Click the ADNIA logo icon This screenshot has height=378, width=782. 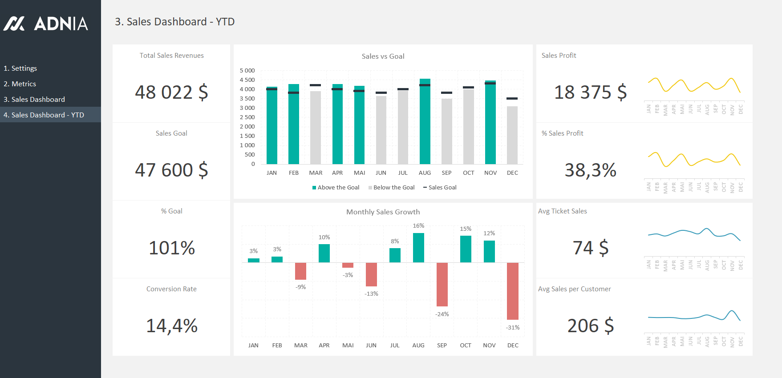tap(14, 24)
